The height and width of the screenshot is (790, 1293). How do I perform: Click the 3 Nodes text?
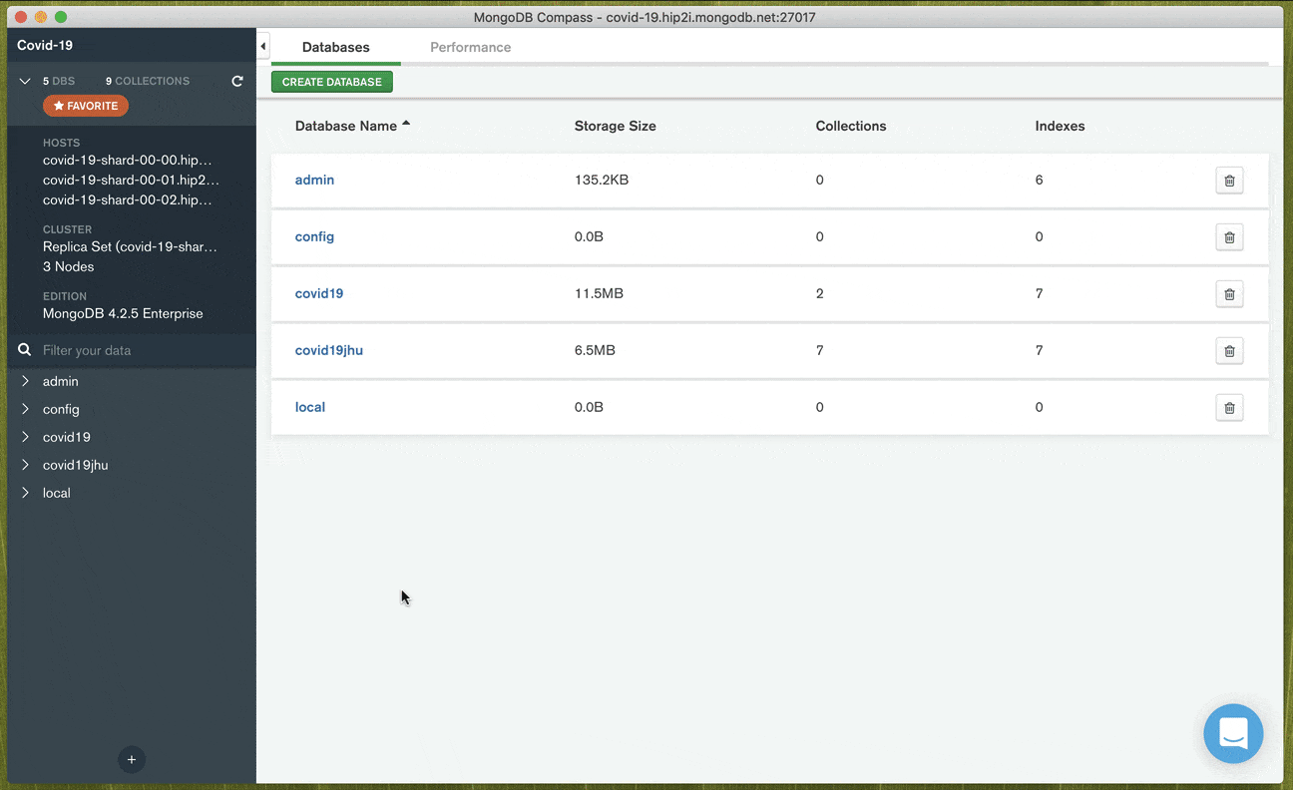[69, 266]
